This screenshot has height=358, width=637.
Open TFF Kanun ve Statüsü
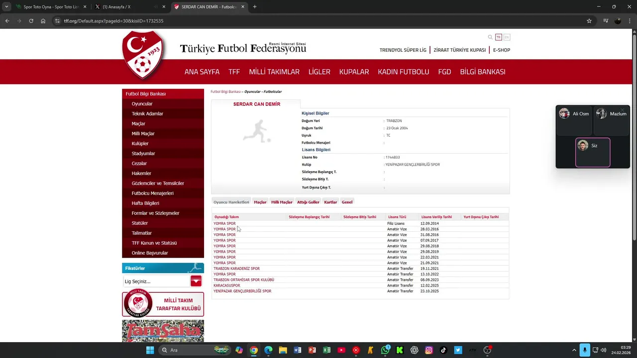click(154, 243)
